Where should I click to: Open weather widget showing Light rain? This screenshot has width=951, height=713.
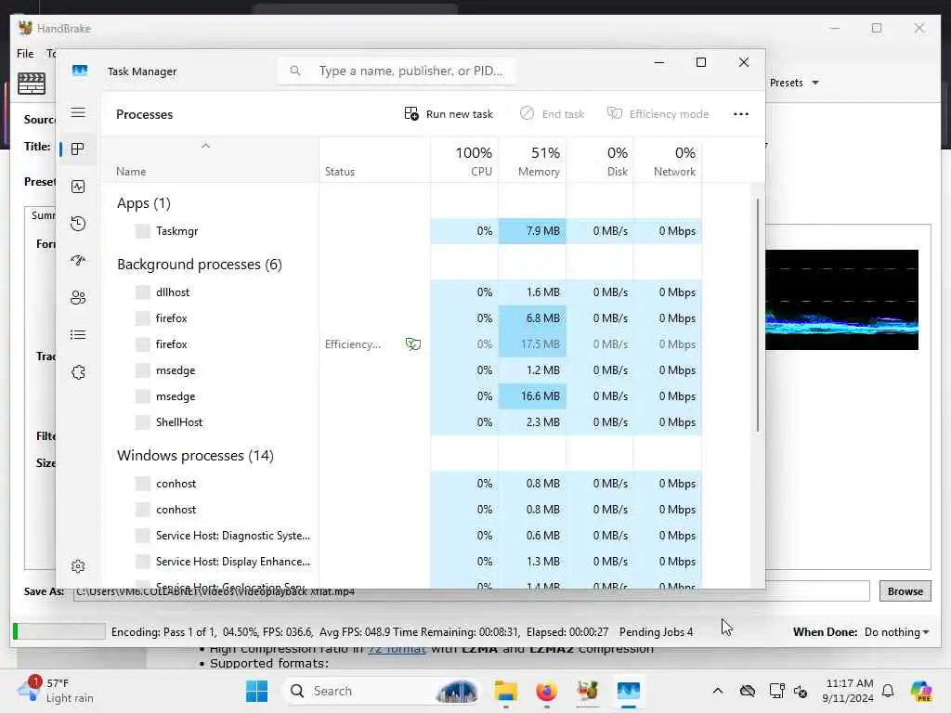(x=56, y=691)
